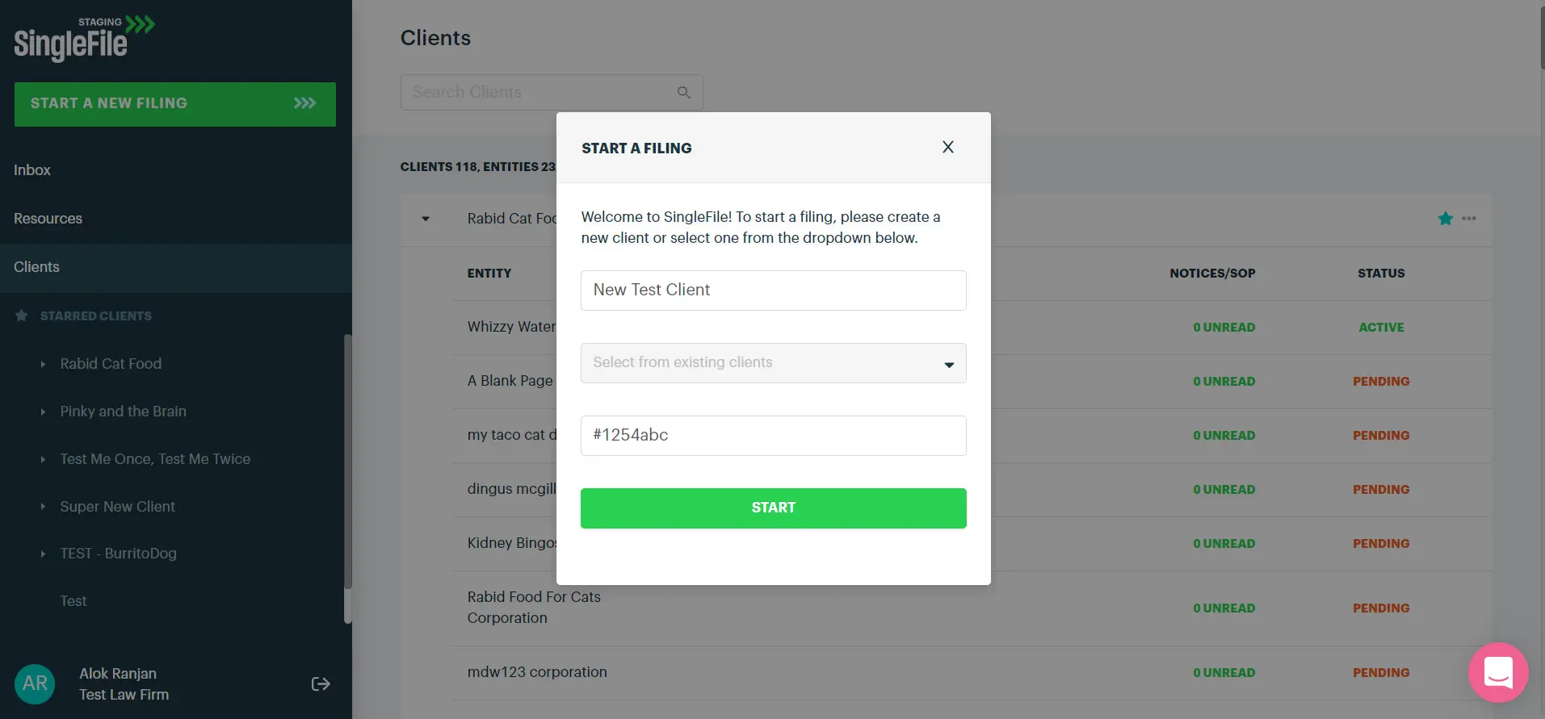Click the star icon on Rabid Cat Food row
Image resolution: width=1545 pixels, height=719 pixels.
point(1446,219)
